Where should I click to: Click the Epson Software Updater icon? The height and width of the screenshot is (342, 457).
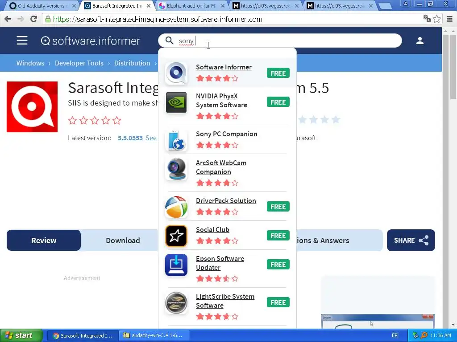tap(176, 265)
